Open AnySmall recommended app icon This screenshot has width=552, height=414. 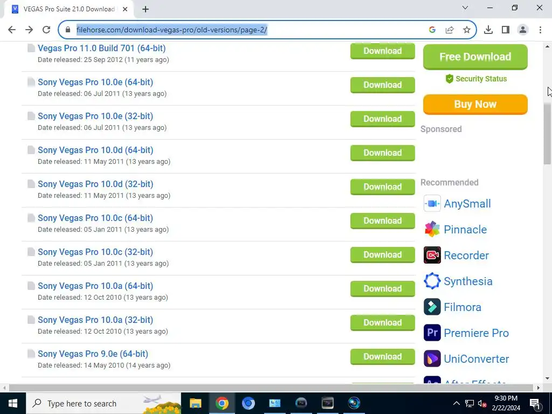point(432,203)
